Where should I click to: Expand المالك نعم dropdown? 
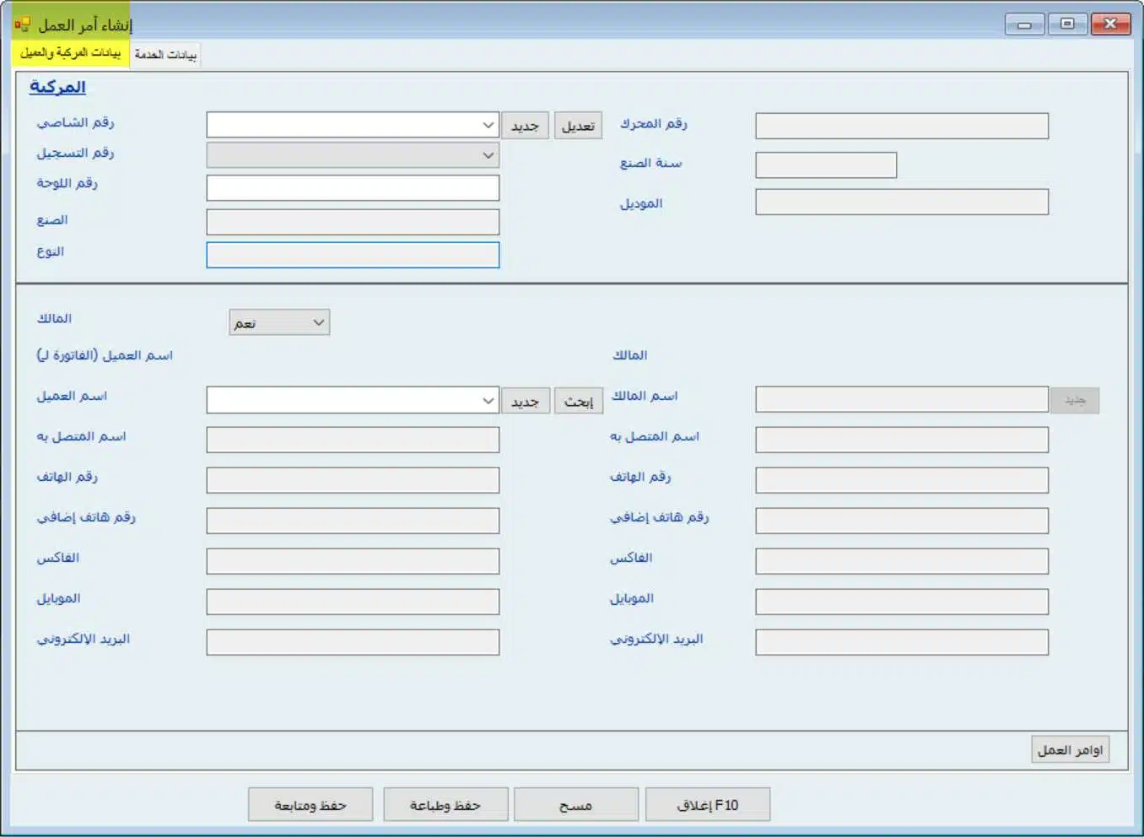[279, 322]
